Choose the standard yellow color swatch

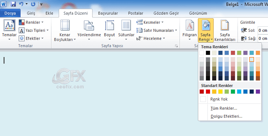[x=221, y=91]
